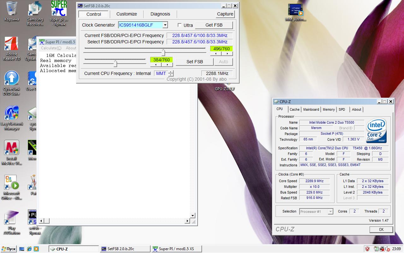Switch to Super PI taskbar button
The width and height of the screenshot is (404, 253).
tap(176, 249)
